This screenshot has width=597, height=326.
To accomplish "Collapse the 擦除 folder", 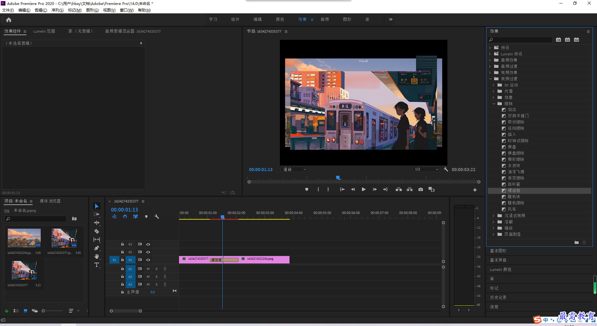I will click(494, 104).
